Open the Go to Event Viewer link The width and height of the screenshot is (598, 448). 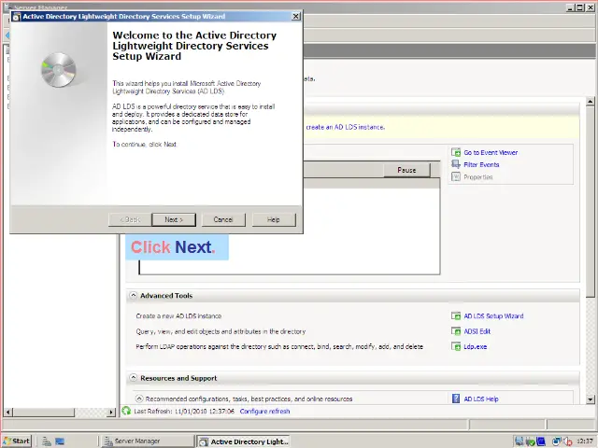pos(491,152)
